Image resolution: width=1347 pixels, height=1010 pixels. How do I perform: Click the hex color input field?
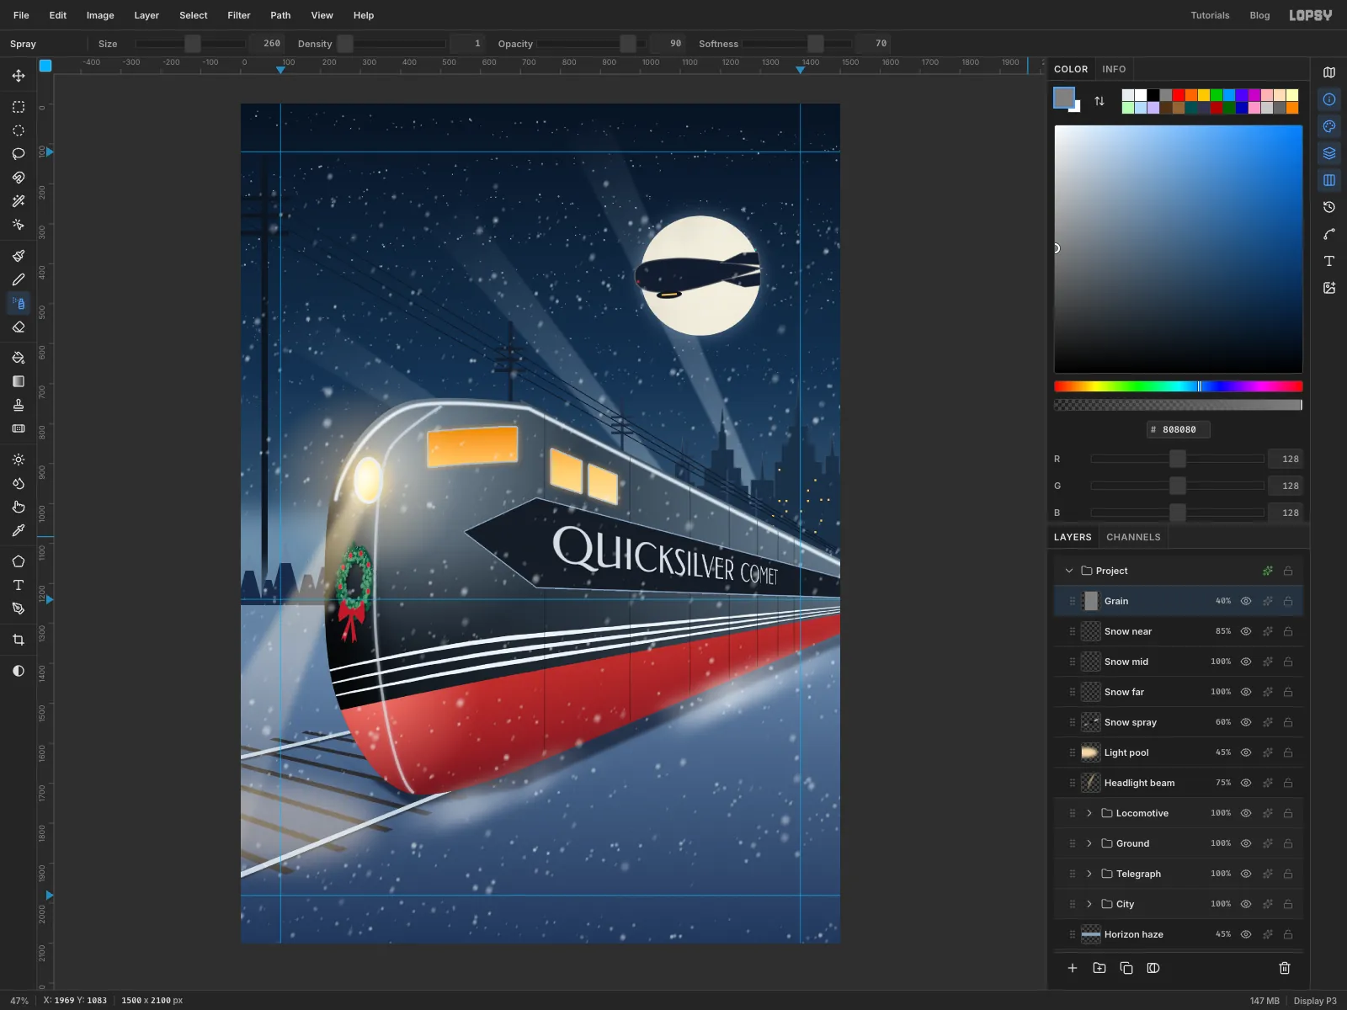click(x=1179, y=429)
